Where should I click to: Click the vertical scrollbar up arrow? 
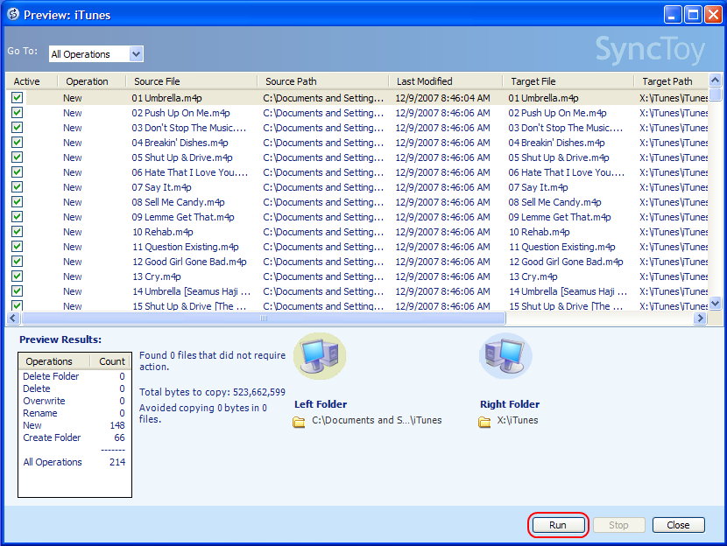click(x=715, y=80)
